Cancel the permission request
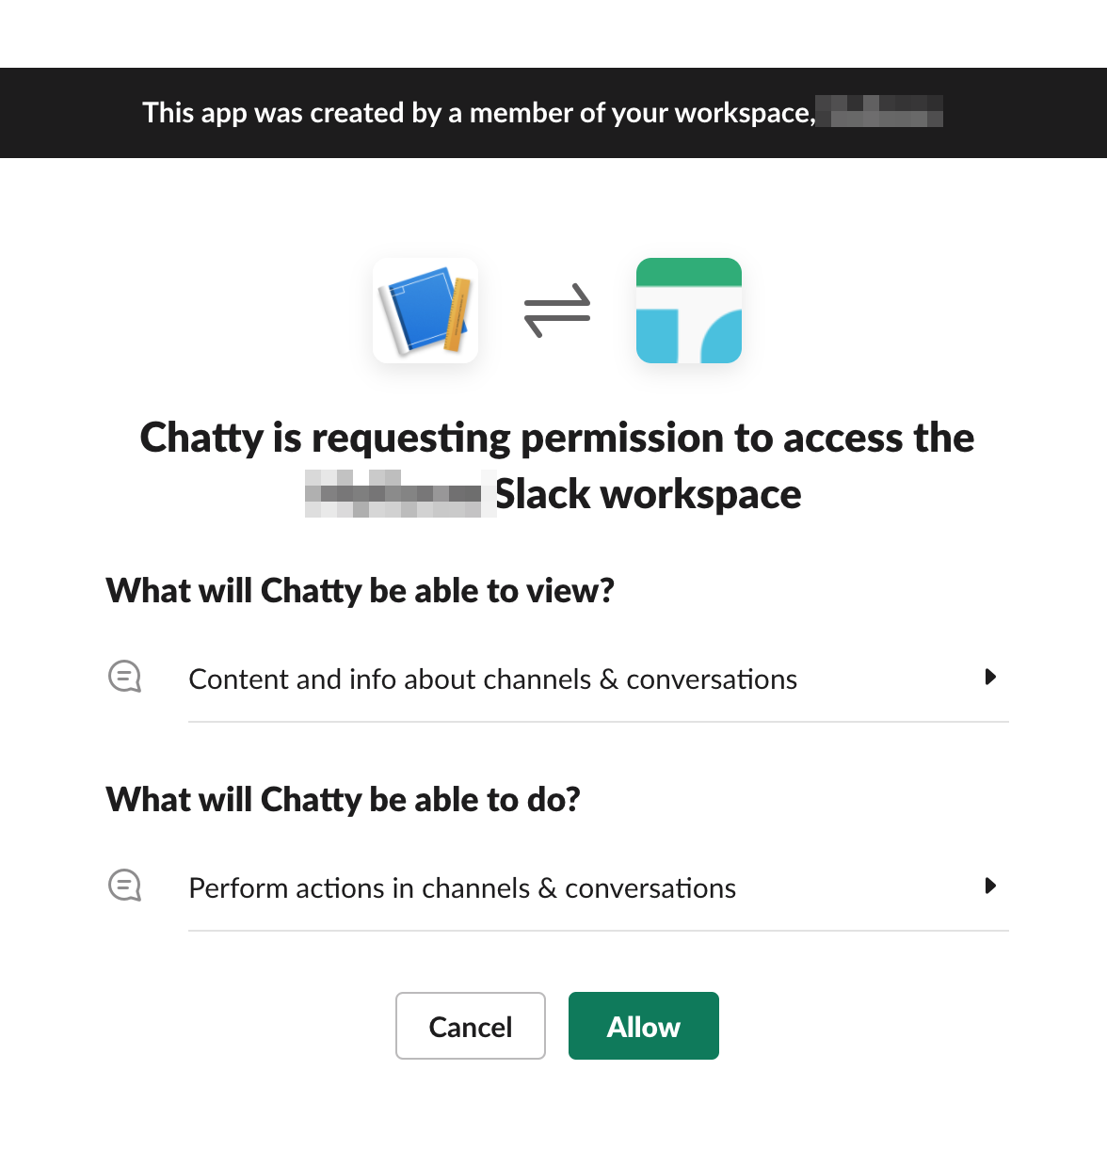Viewport: 1107px width, 1150px height. pyautogui.click(x=471, y=1026)
